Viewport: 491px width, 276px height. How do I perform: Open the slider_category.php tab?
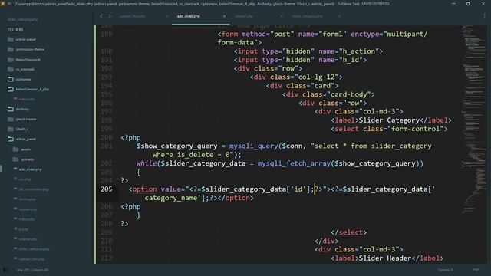coord(307,16)
